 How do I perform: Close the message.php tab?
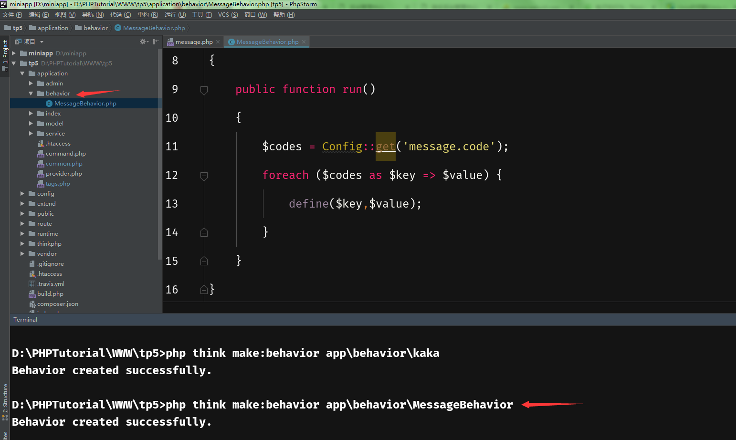click(218, 42)
